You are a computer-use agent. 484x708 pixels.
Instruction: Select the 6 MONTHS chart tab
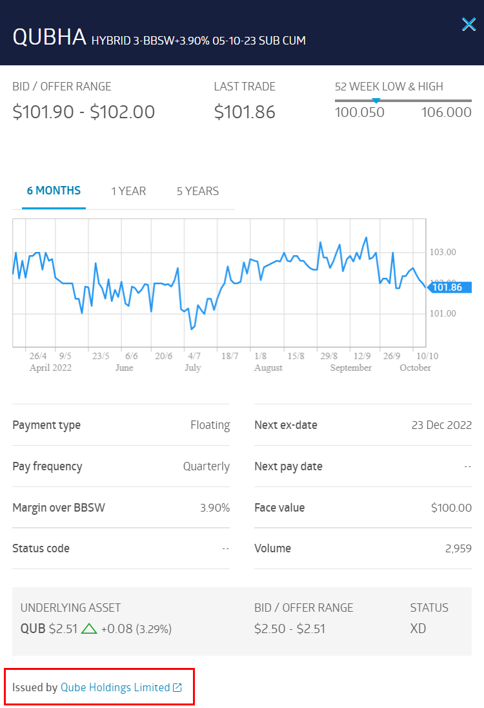click(54, 191)
